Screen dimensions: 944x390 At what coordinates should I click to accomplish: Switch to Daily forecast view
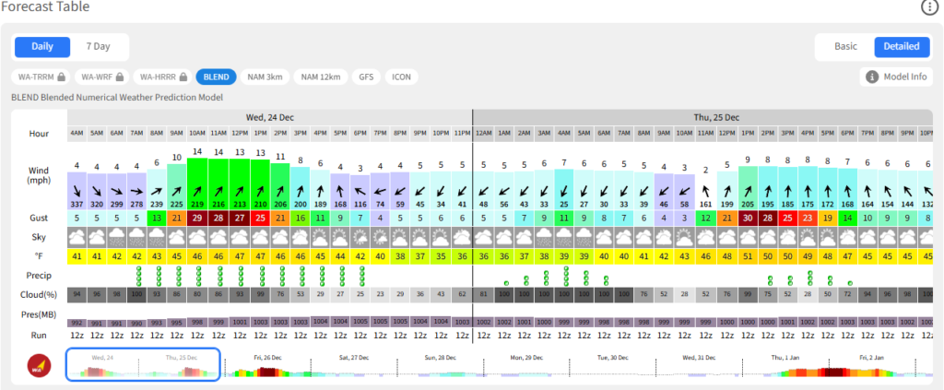[42, 46]
